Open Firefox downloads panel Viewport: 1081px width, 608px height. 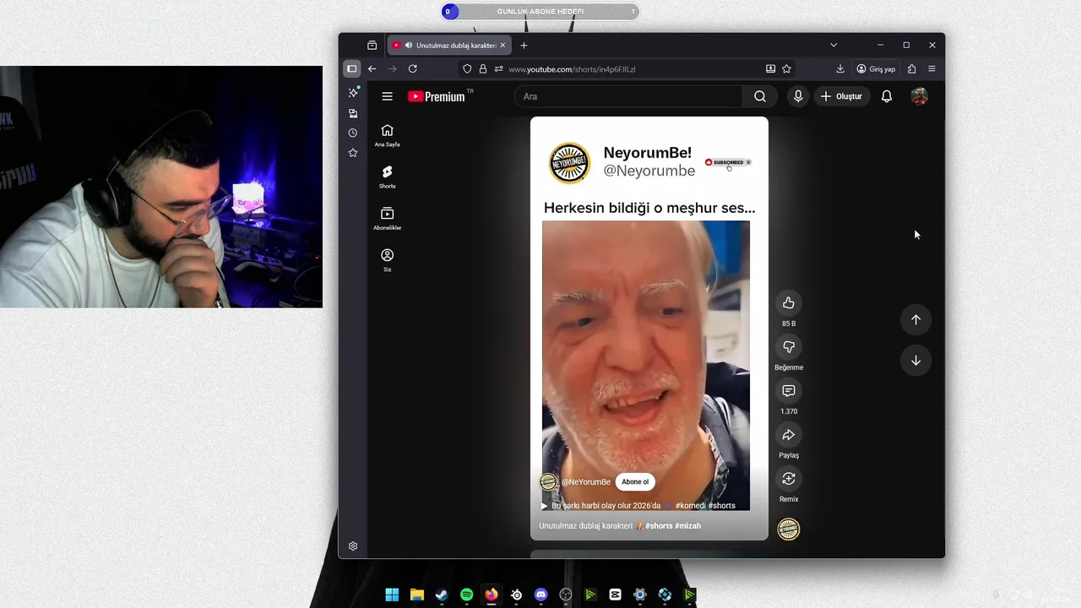(840, 68)
